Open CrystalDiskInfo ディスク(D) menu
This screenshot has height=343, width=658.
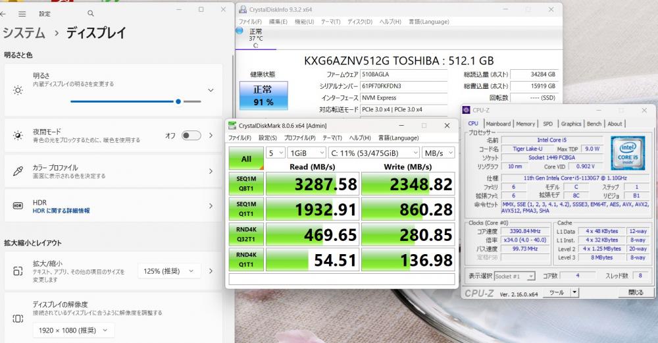pyautogui.click(x=360, y=22)
